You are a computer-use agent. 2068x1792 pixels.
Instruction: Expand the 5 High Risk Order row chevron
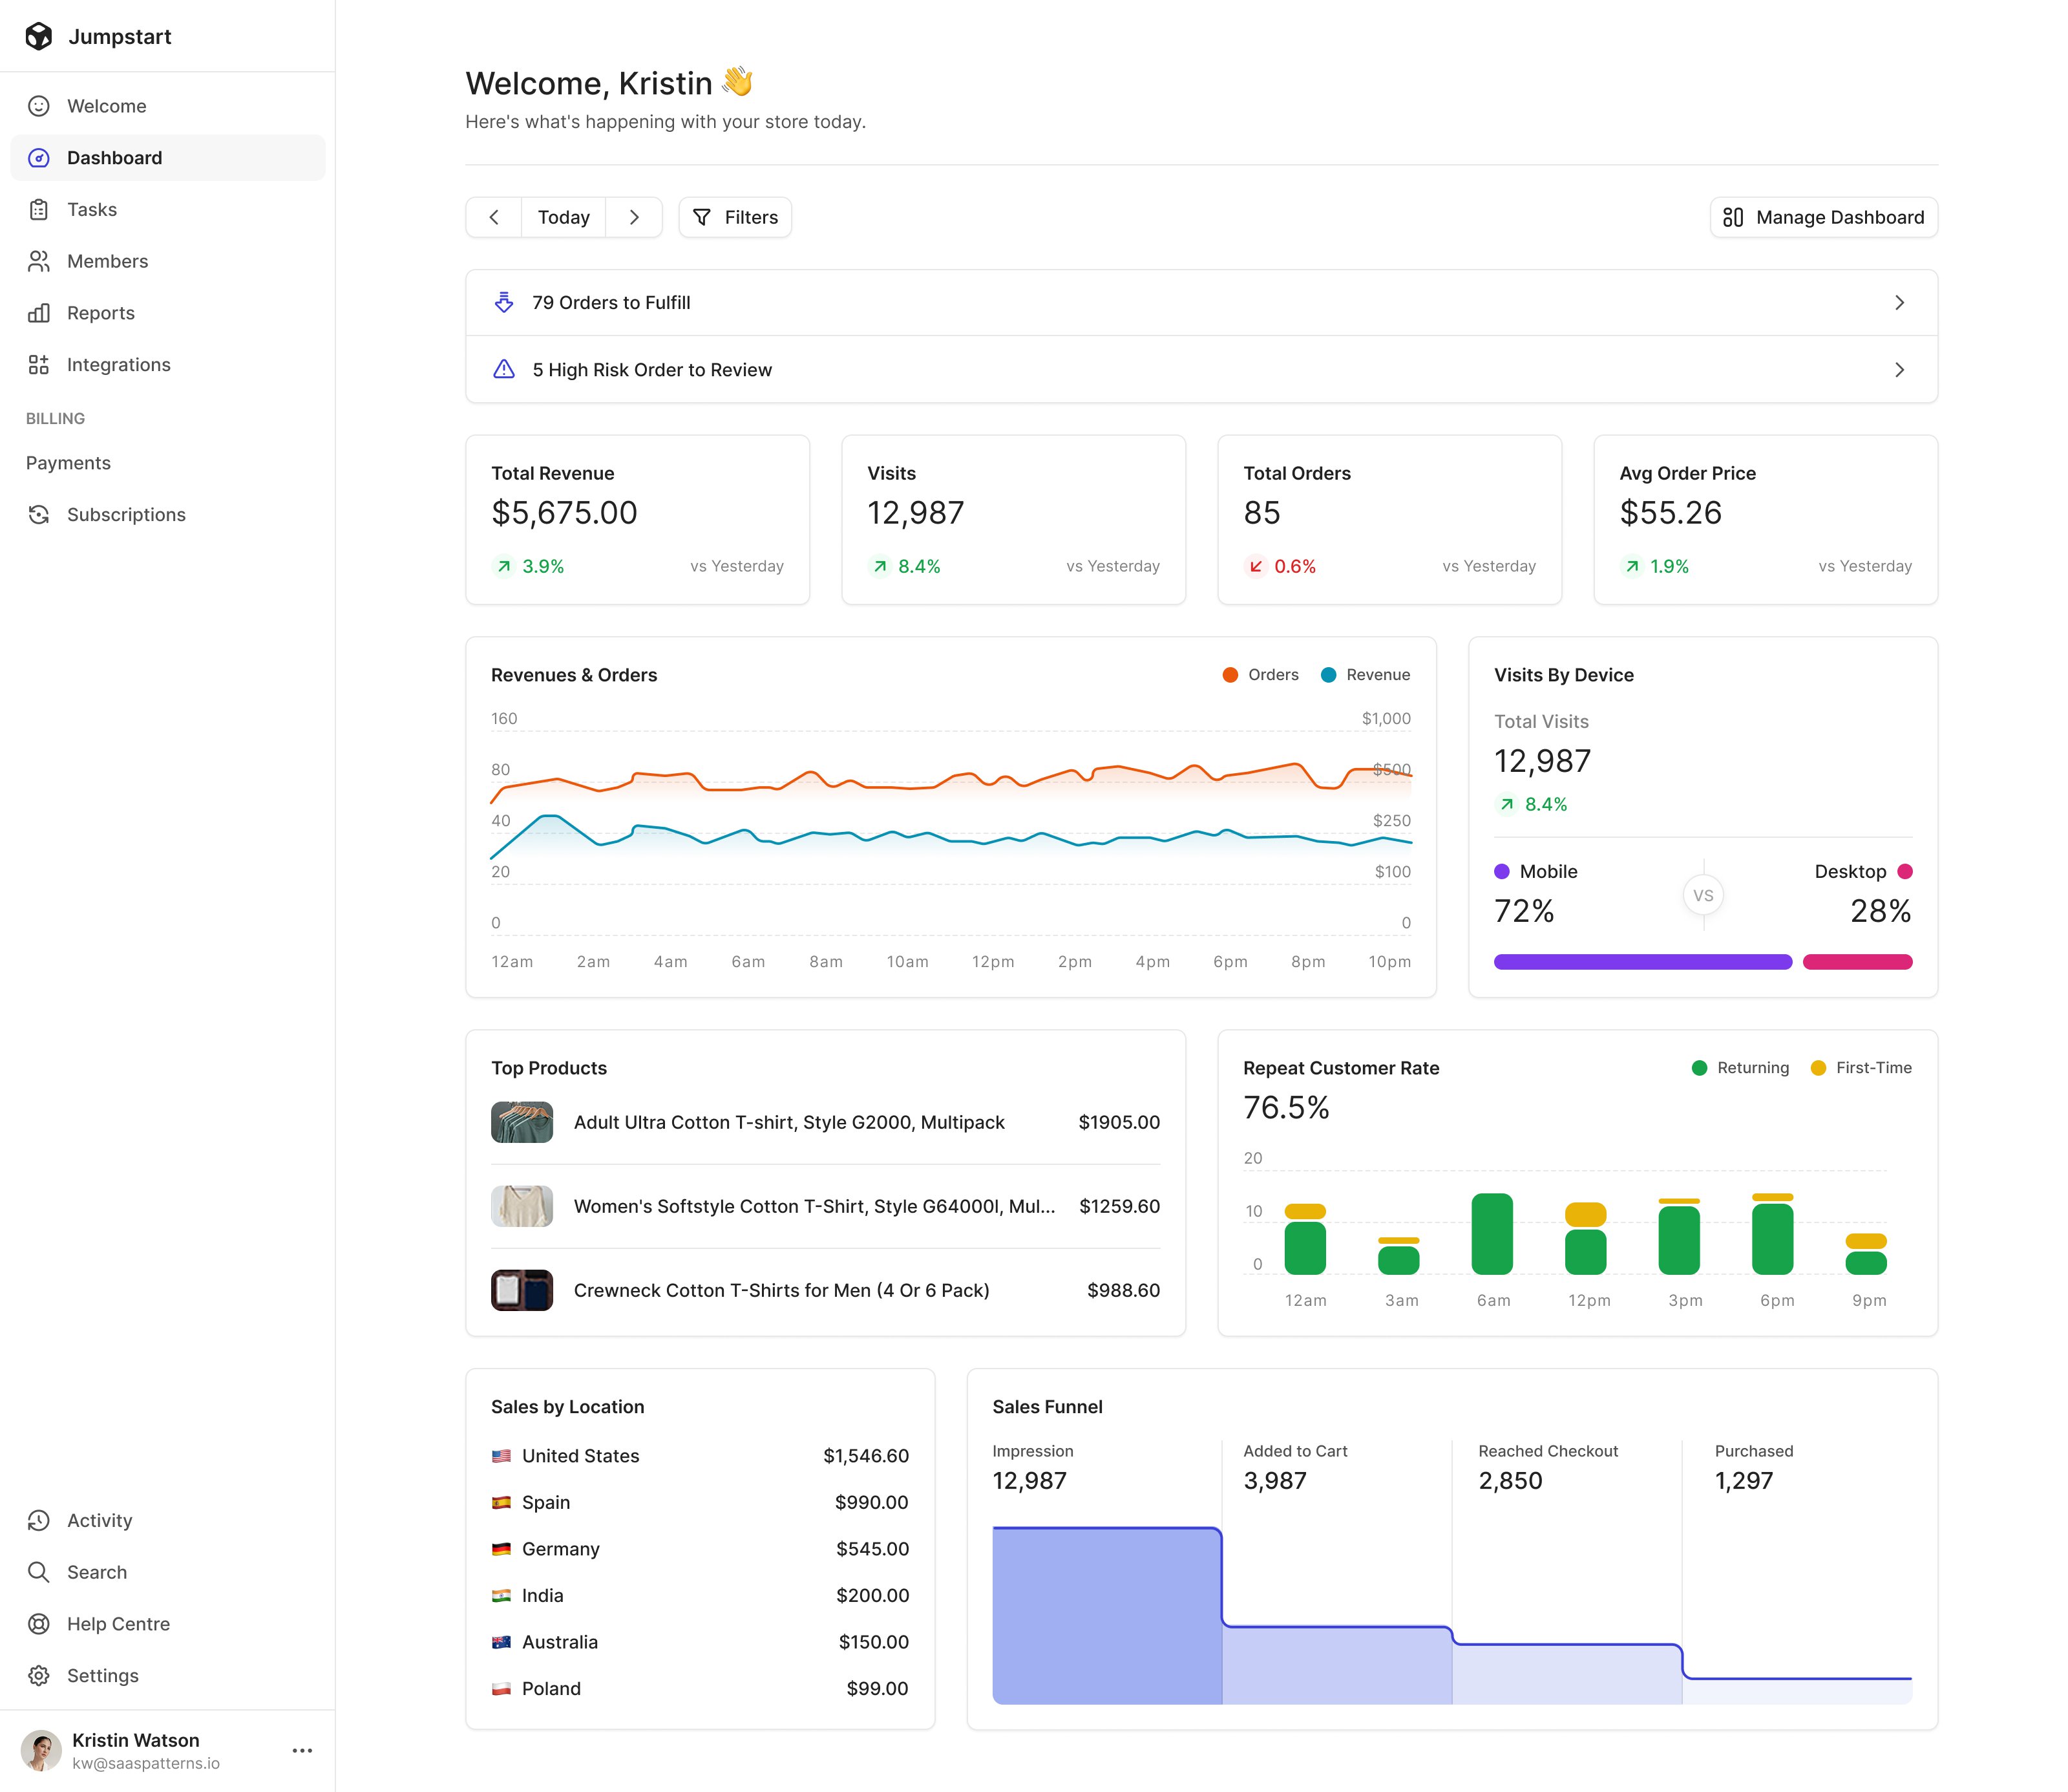click(1899, 370)
